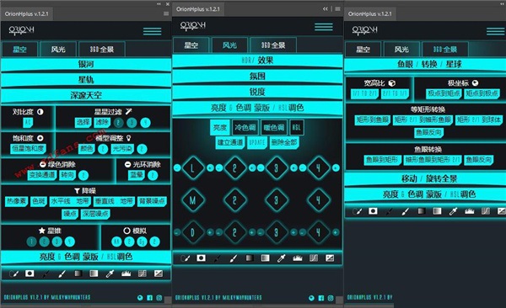This screenshot has height=308, width=506.
Task: Select the white brush icon in middle panel toolbar
Action: pyautogui.click(x=234, y=258)
